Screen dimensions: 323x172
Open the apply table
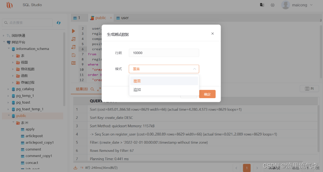tap(30, 129)
